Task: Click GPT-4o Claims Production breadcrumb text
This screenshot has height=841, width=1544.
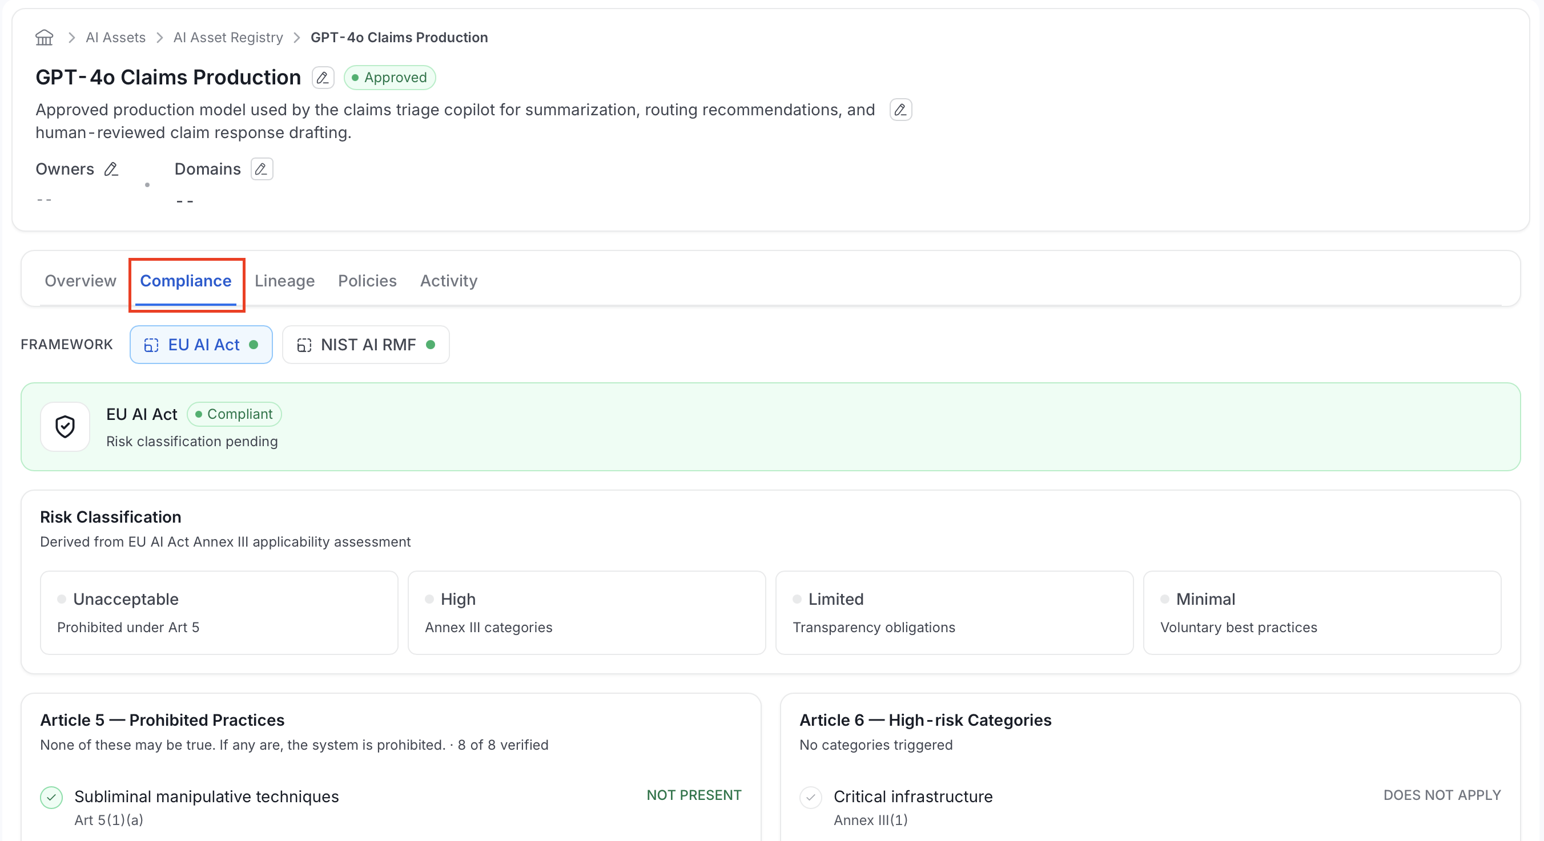Action: (399, 38)
